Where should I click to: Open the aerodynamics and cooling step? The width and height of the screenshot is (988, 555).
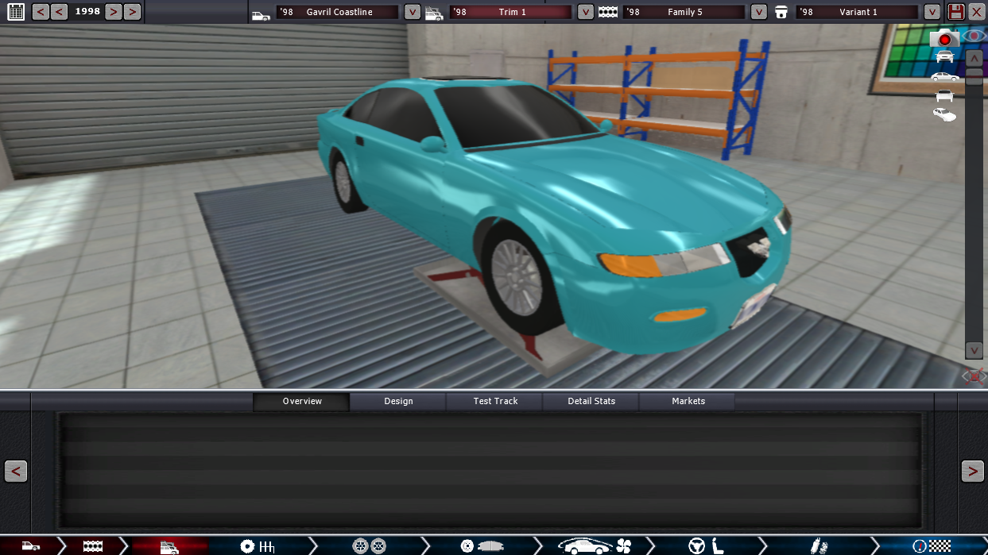pyautogui.click(x=594, y=546)
